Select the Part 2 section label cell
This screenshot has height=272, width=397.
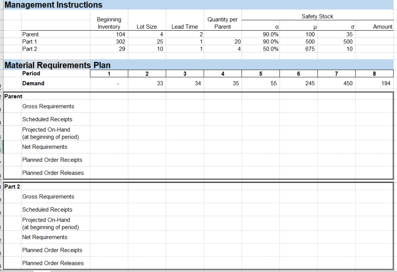pos(12,186)
